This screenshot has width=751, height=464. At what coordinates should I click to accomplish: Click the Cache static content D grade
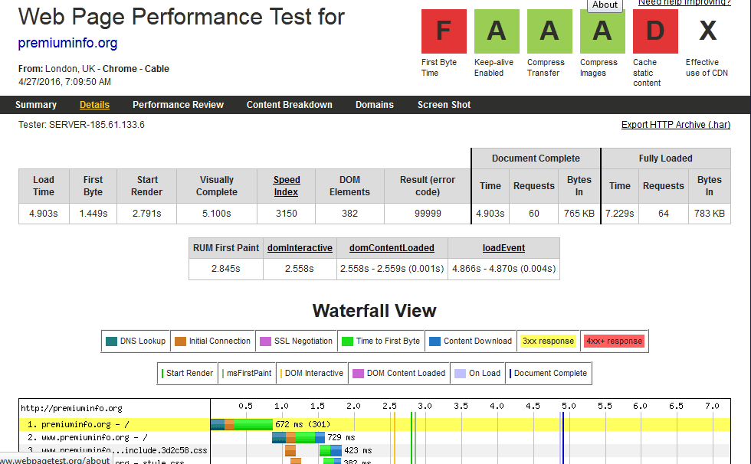[x=655, y=31]
